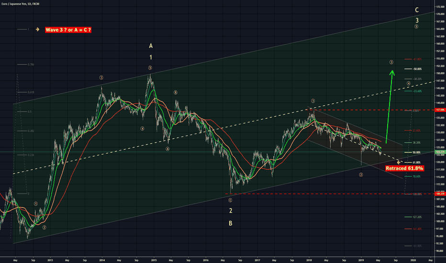The image size is (446, 263).
Task: Select the circled B wave label
Action: point(176,93)
